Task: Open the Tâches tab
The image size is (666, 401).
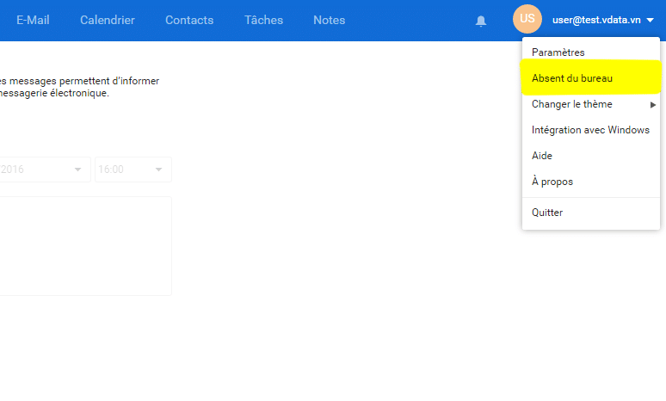Action: point(263,20)
